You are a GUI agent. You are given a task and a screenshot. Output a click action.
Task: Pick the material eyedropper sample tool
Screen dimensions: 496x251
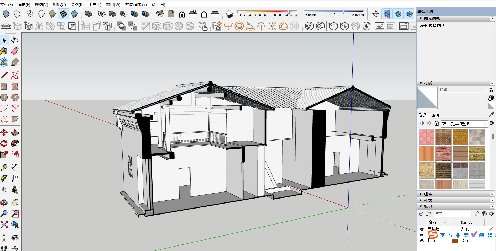point(491,115)
